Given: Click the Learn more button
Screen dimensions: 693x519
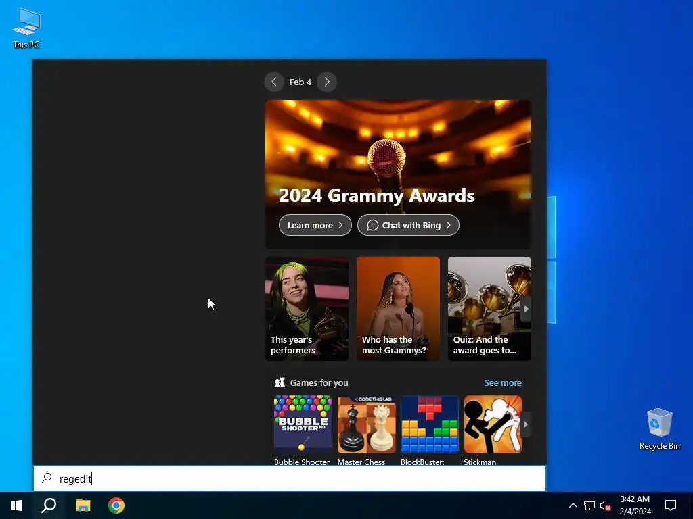Looking at the screenshot, I should pyautogui.click(x=315, y=225).
